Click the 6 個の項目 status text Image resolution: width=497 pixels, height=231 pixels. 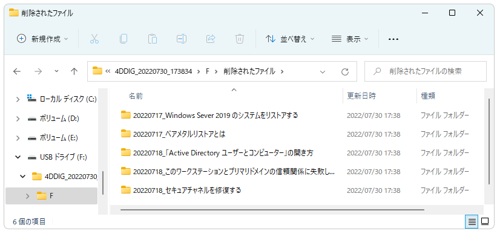click(29, 222)
